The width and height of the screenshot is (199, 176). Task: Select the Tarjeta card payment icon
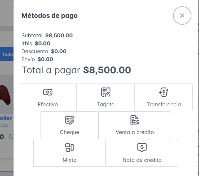click(106, 92)
